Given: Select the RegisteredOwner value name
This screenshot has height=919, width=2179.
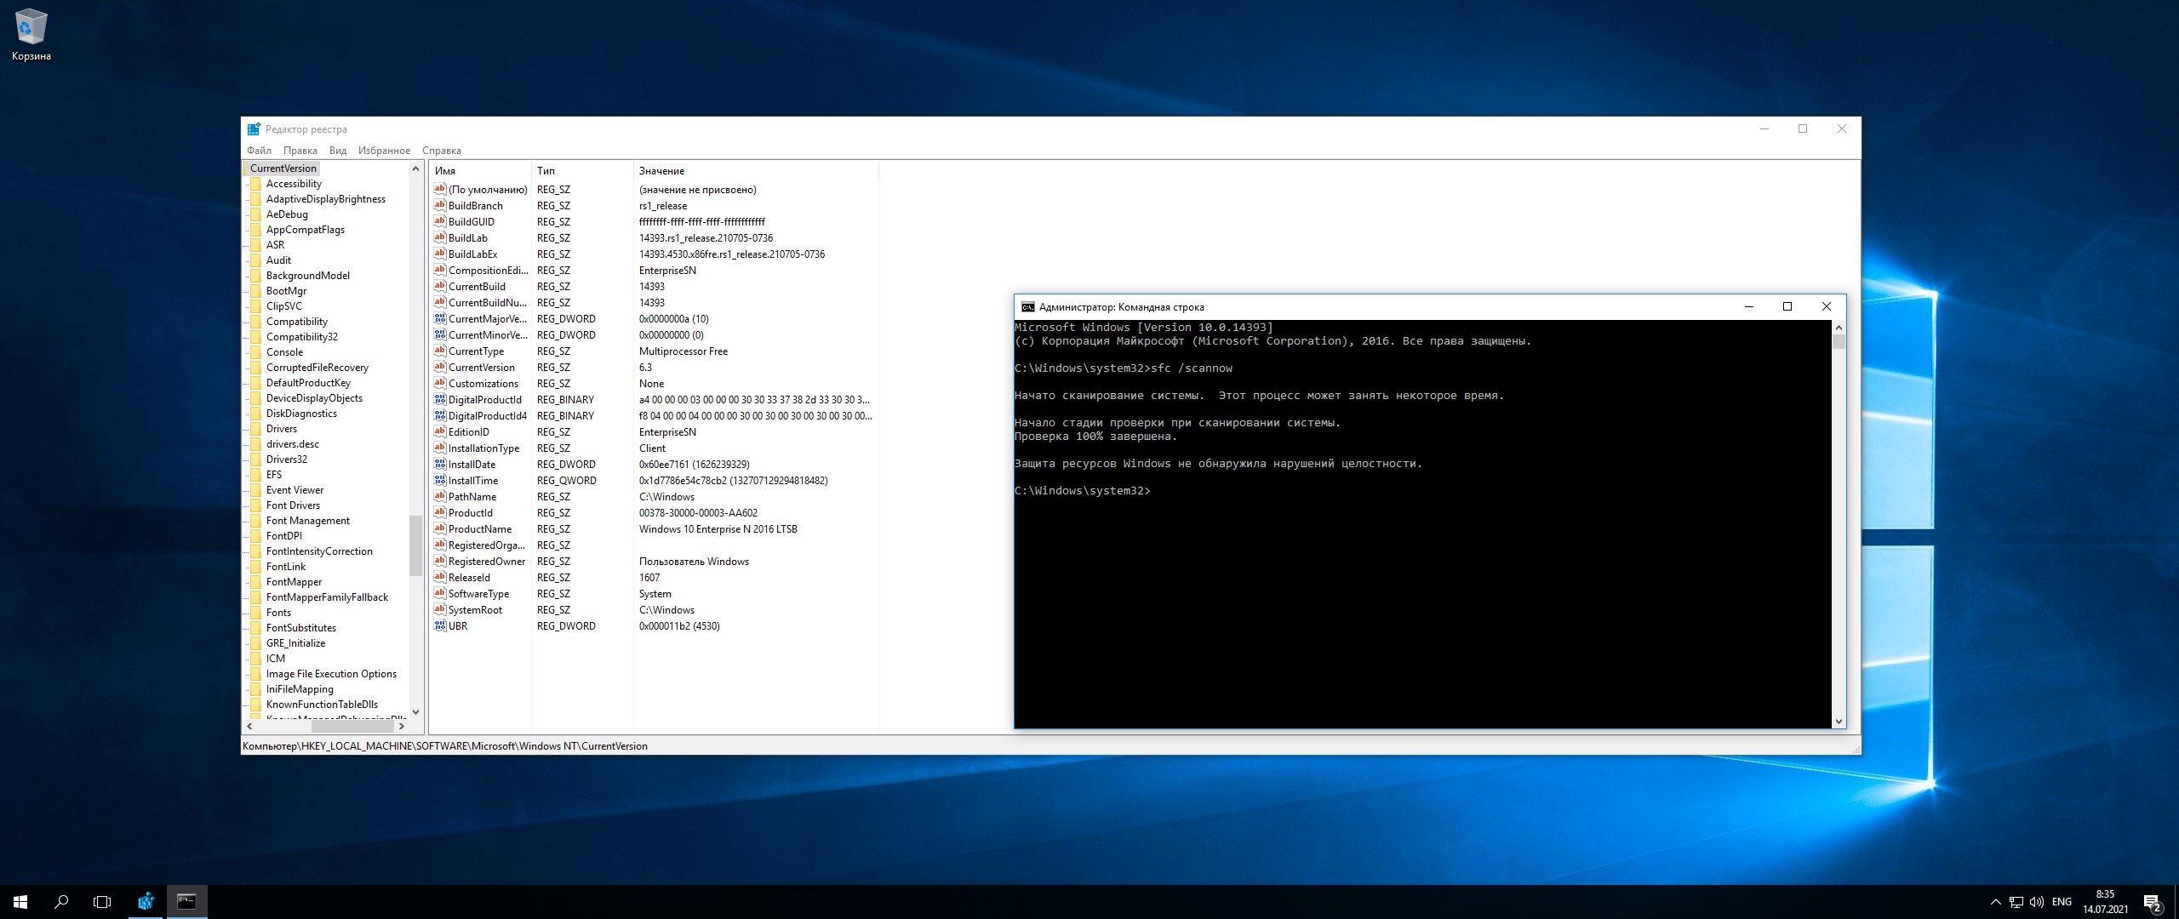Looking at the screenshot, I should pos(487,562).
